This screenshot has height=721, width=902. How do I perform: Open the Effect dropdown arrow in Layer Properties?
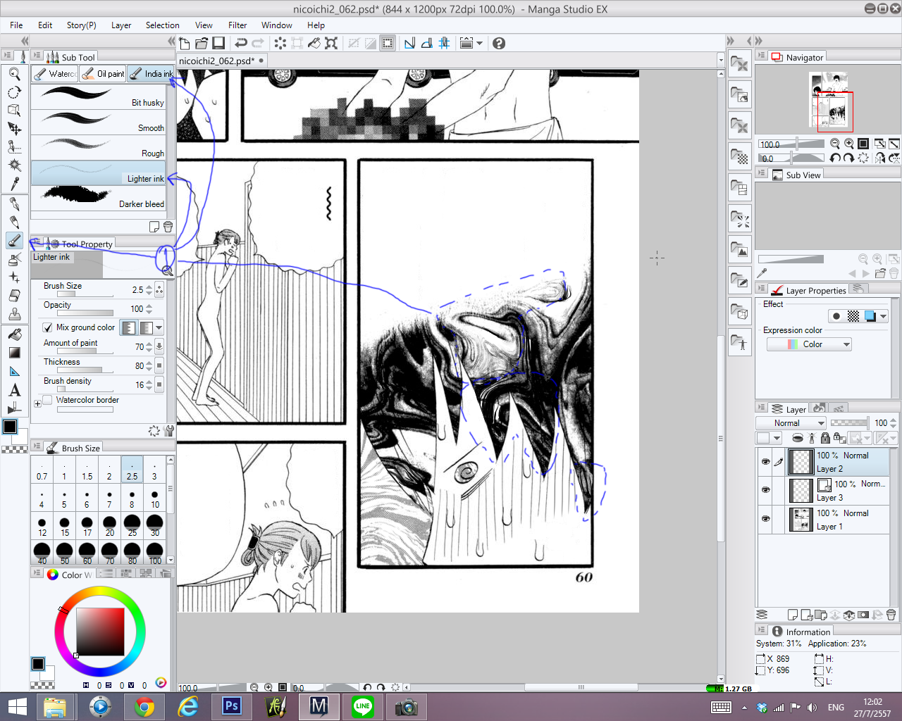point(883,316)
